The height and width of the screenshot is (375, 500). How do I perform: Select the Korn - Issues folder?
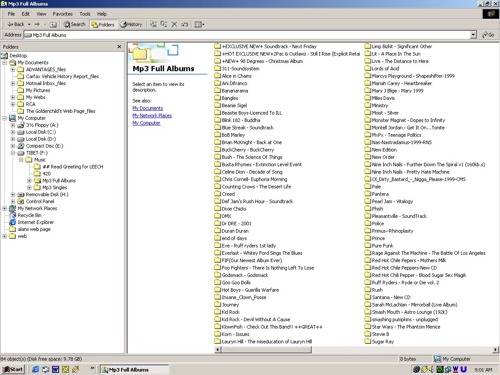tap(236, 334)
